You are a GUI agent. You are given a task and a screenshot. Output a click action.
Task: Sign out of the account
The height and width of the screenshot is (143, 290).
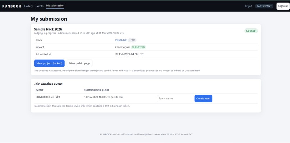click(x=283, y=6)
